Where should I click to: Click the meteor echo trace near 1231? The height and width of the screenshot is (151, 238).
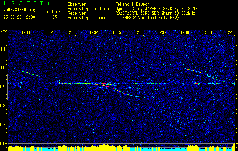30,74
